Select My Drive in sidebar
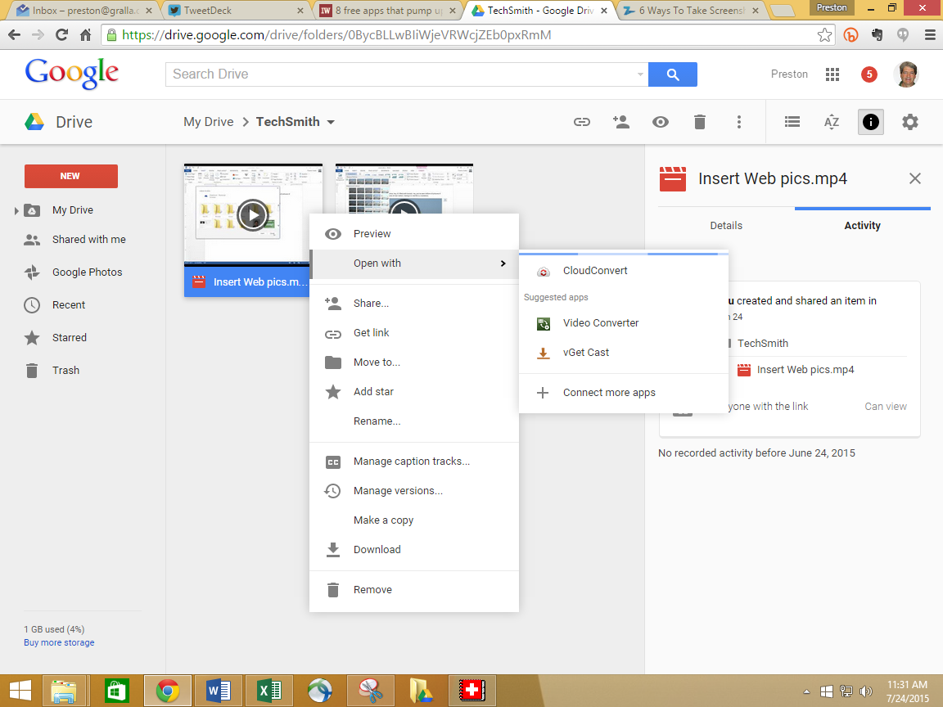The width and height of the screenshot is (943, 707). pos(73,209)
